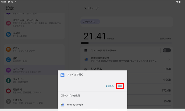Click the blue 通知 bell icon
Viewport: 185px width, 111px height.
(8, 60)
